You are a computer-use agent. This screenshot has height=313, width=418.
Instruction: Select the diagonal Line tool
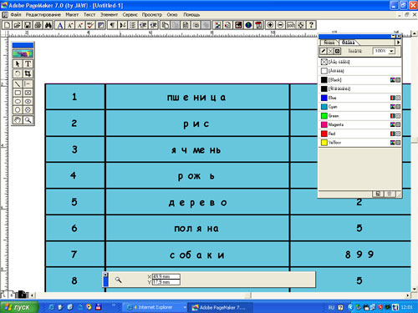tap(18, 83)
